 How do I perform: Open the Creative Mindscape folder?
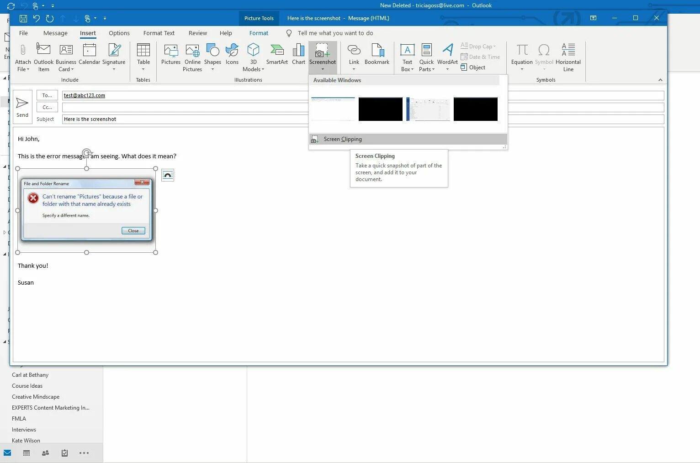[36, 397]
